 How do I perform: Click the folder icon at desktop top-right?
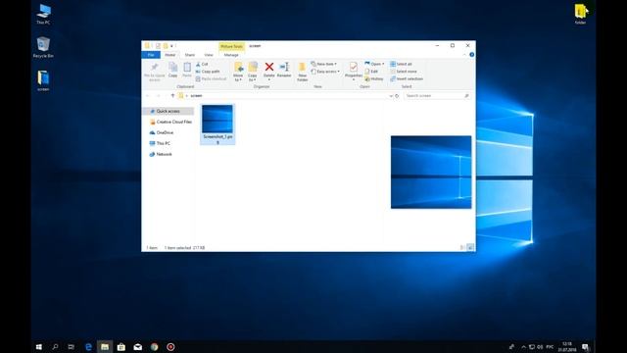pyautogui.click(x=581, y=14)
